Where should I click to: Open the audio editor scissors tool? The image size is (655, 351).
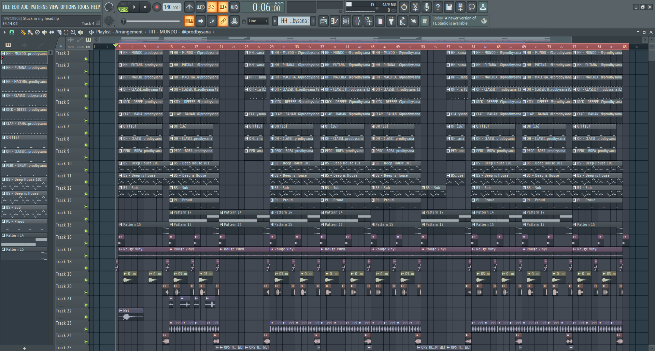coord(415,7)
